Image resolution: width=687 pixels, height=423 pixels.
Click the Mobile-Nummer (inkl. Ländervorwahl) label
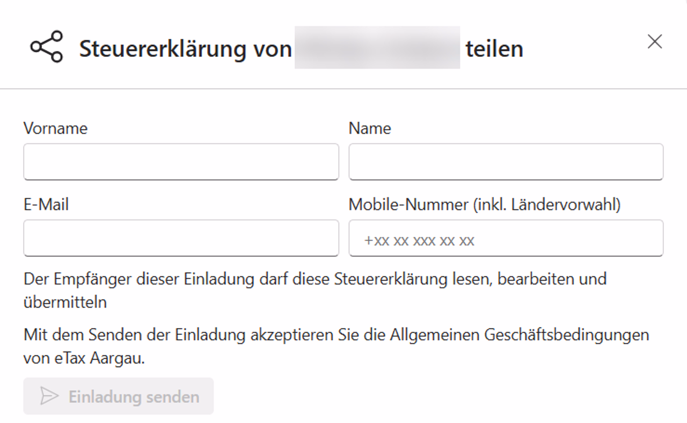pyautogui.click(x=484, y=205)
